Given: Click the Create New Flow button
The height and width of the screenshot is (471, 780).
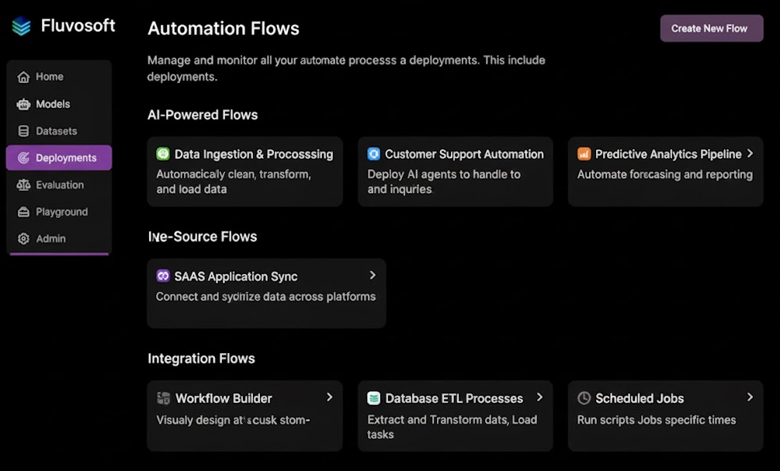Looking at the screenshot, I should tap(711, 28).
